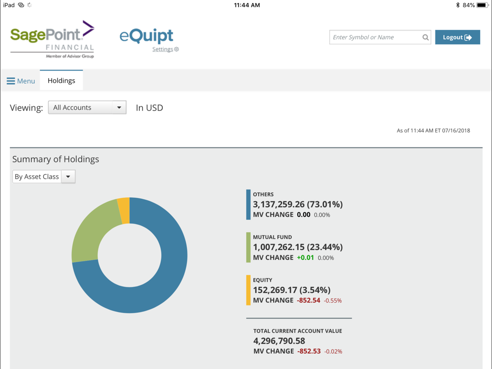
Task: Tap the battery status icon
Action: coord(482,5)
